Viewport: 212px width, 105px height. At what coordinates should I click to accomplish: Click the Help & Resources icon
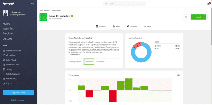click(4, 74)
